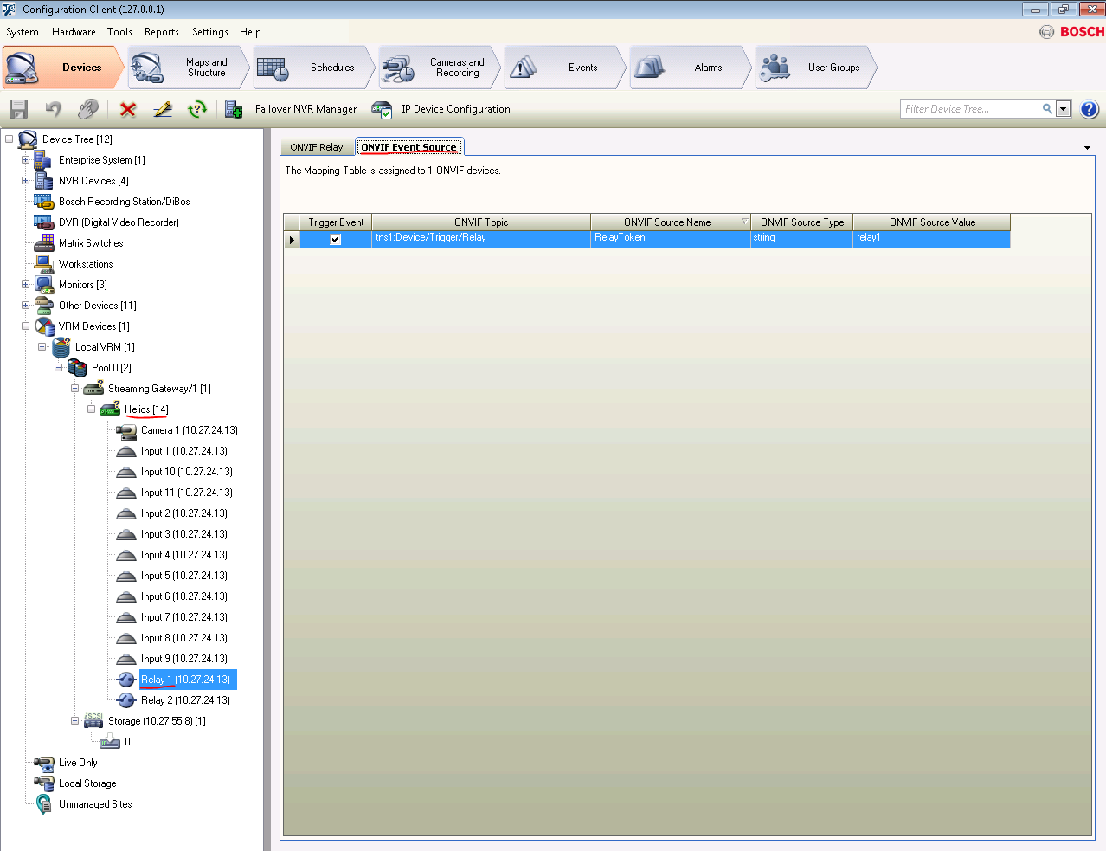Image resolution: width=1106 pixels, height=851 pixels.
Task: Expand the Monitors tree node
Action: [26, 285]
